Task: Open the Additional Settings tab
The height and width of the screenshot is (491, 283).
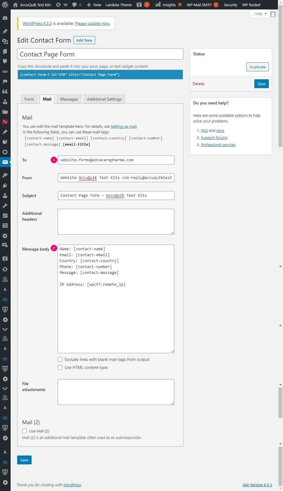Action: 104,99
